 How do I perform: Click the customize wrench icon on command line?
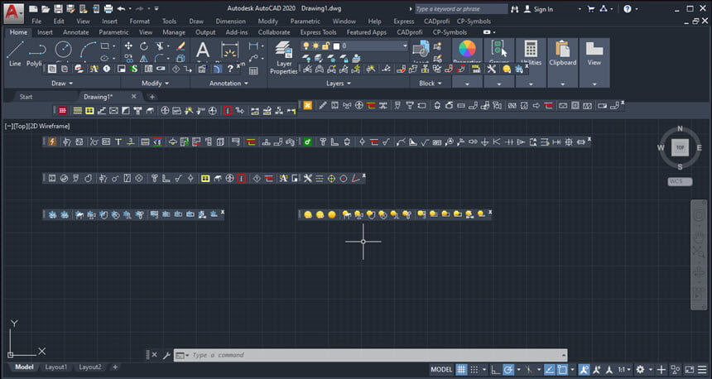click(x=166, y=355)
